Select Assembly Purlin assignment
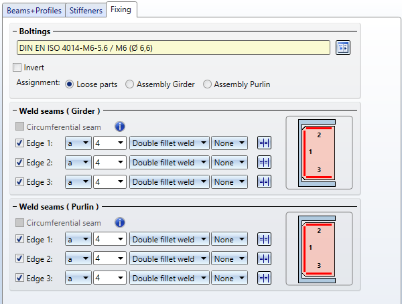 tap(207, 84)
